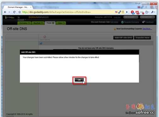Reload the page with the refresh icon
The width and height of the screenshot is (159, 117).
pos(14,12)
